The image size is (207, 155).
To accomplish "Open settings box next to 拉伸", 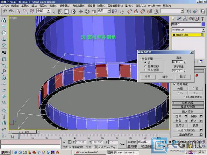I will pyautogui.click(x=186, y=116).
